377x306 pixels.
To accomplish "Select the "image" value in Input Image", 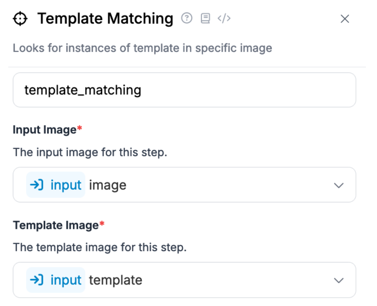I will point(108,185).
